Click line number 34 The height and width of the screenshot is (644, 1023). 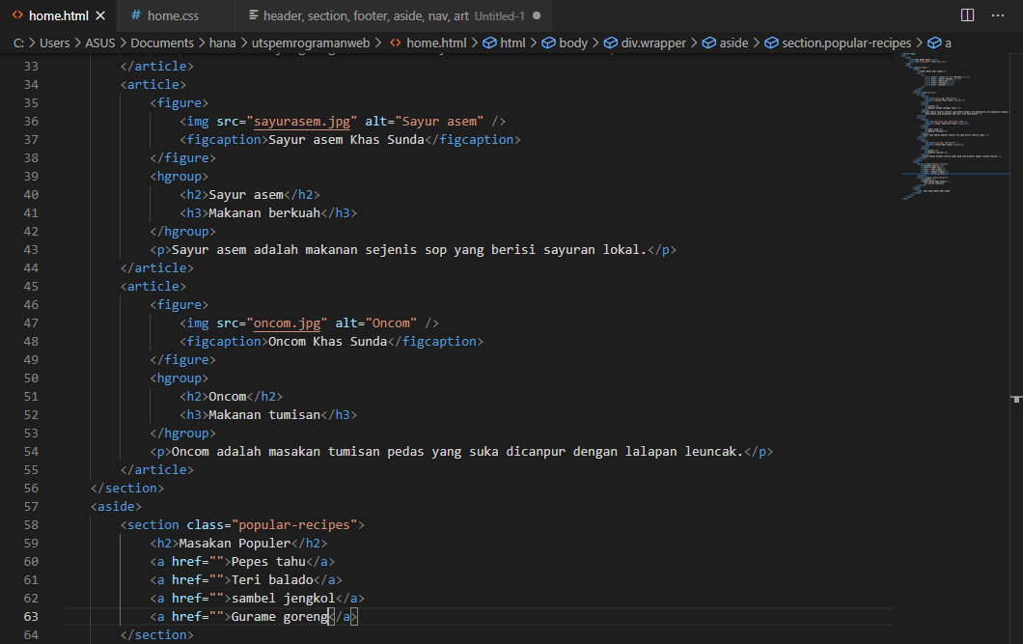click(x=31, y=85)
